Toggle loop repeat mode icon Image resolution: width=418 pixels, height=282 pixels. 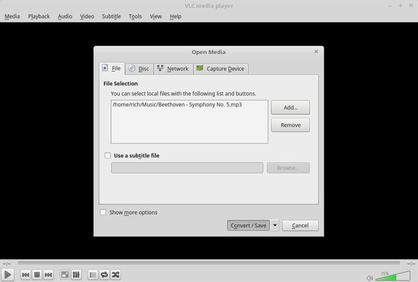104,275
